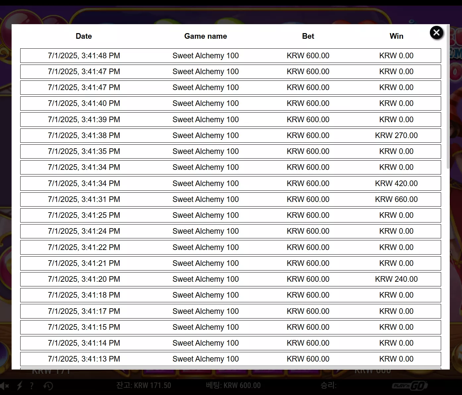
Task: Toggle the sound mute speaker icon
Action: [x=4, y=386]
